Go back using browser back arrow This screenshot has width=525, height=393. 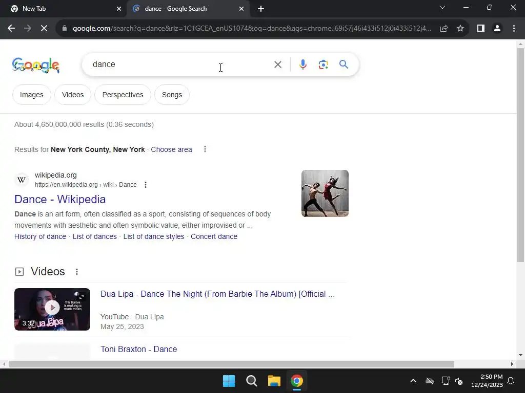11,29
